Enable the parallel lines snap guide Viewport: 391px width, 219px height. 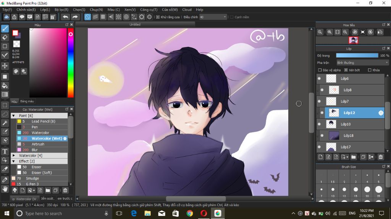(x=95, y=17)
